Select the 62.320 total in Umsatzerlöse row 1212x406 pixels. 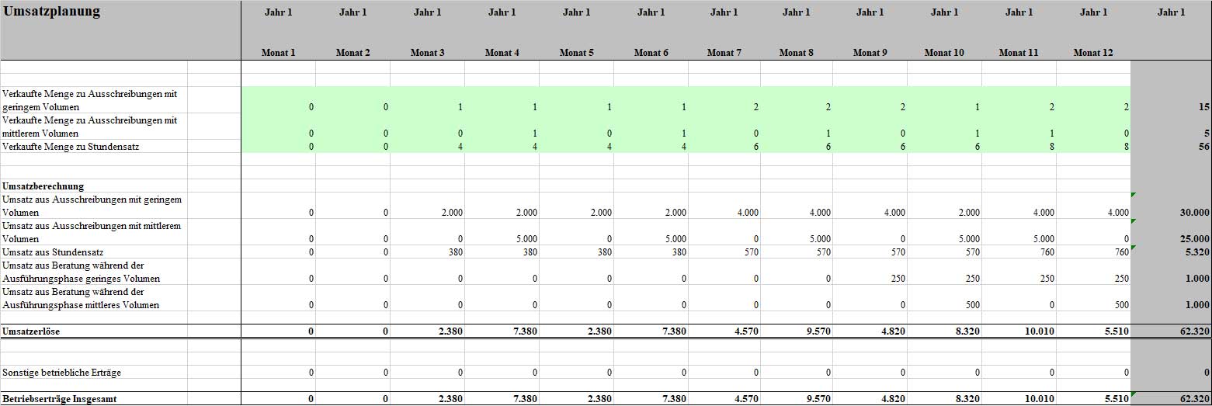1195,331
